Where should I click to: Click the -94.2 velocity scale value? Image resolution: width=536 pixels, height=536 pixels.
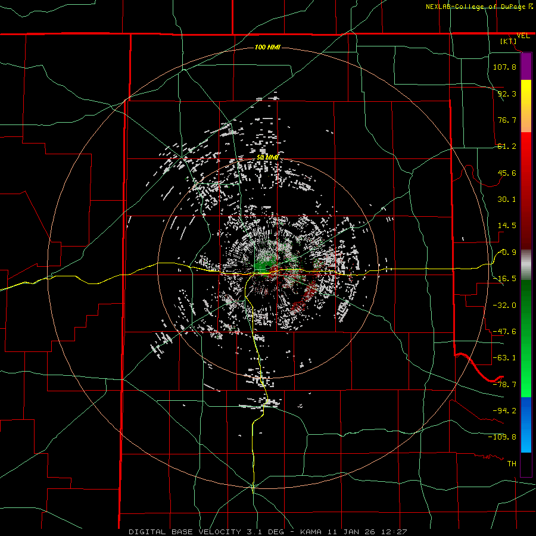(504, 410)
